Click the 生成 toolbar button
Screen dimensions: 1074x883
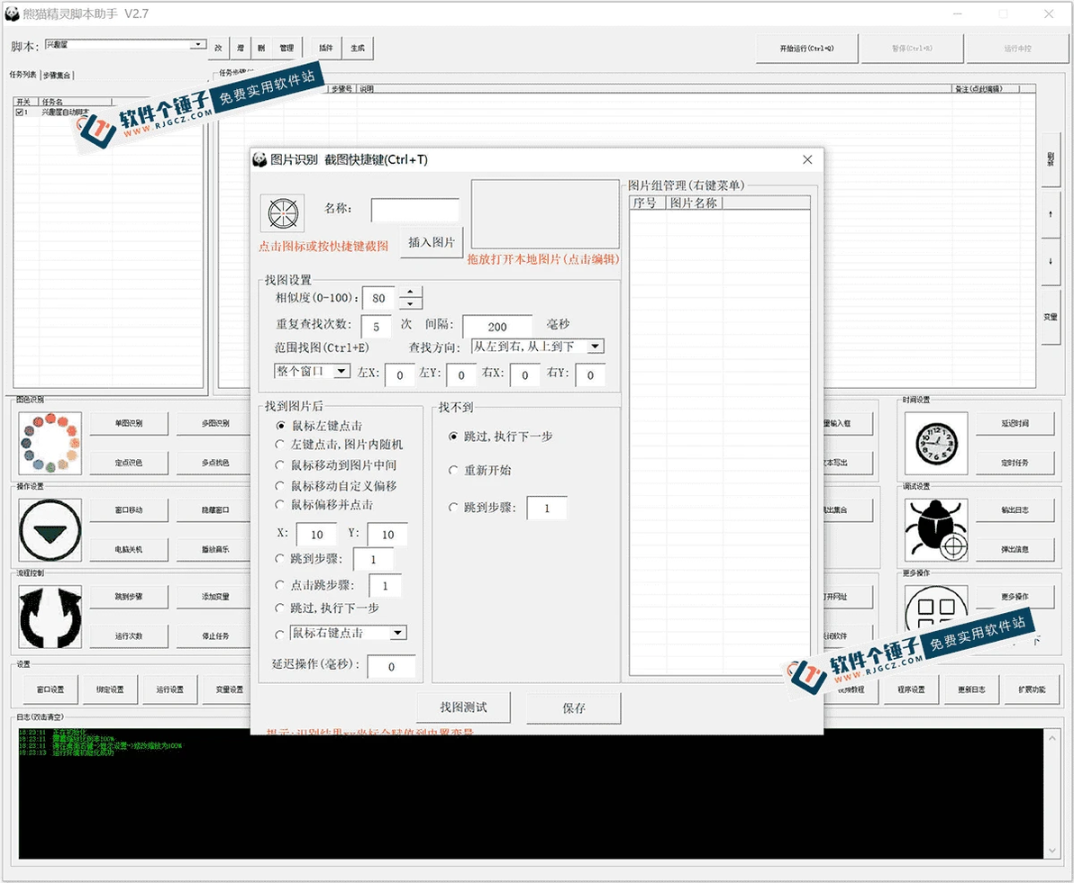[x=358, y=48]
